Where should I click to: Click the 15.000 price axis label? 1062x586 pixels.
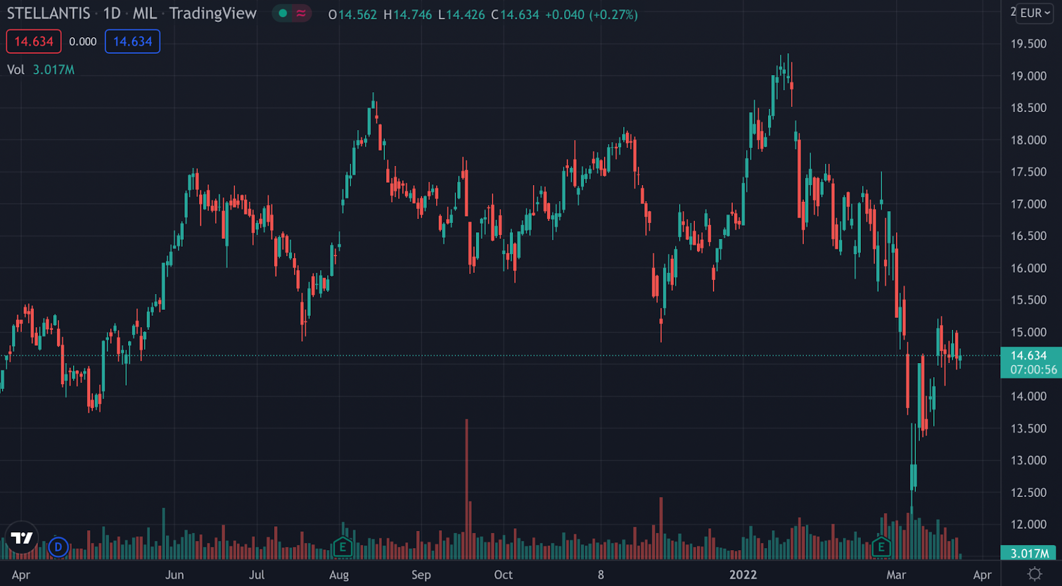(1028, 332)
